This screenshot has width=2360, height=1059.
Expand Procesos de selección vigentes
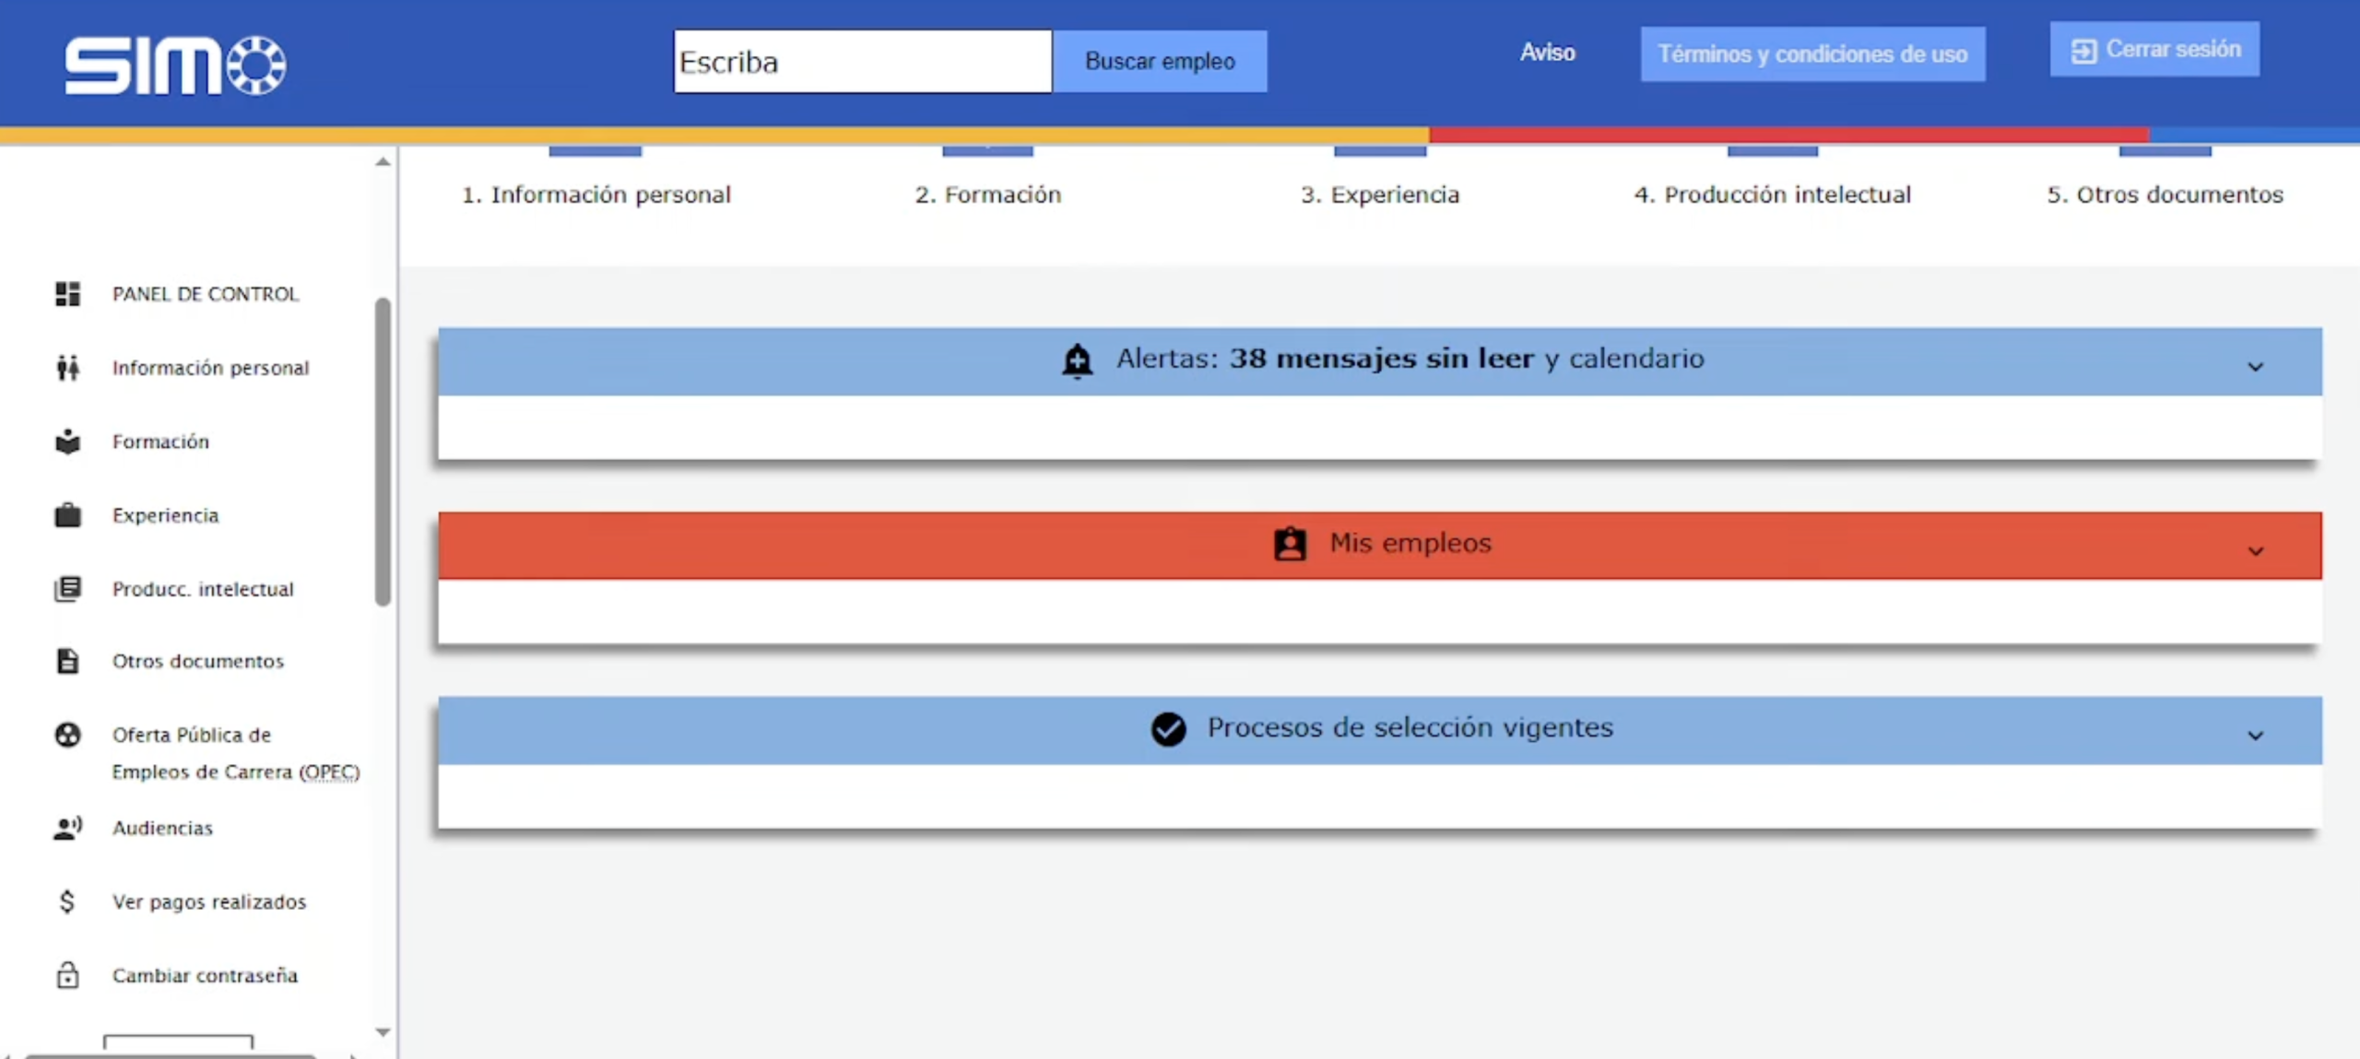2255,735
